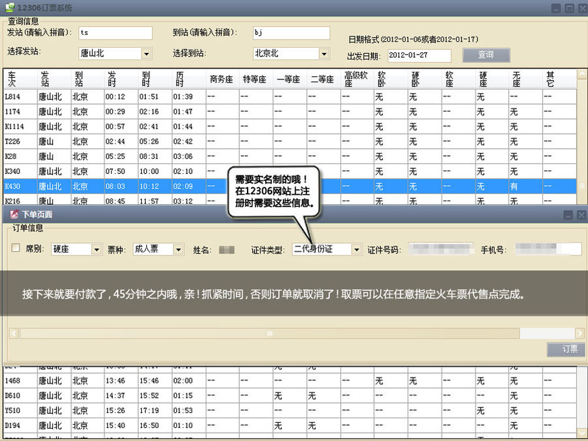Click the 手机号 input field
Image resolution: width=588 pixels, height=441 pixels.
(x=548, y=249)
